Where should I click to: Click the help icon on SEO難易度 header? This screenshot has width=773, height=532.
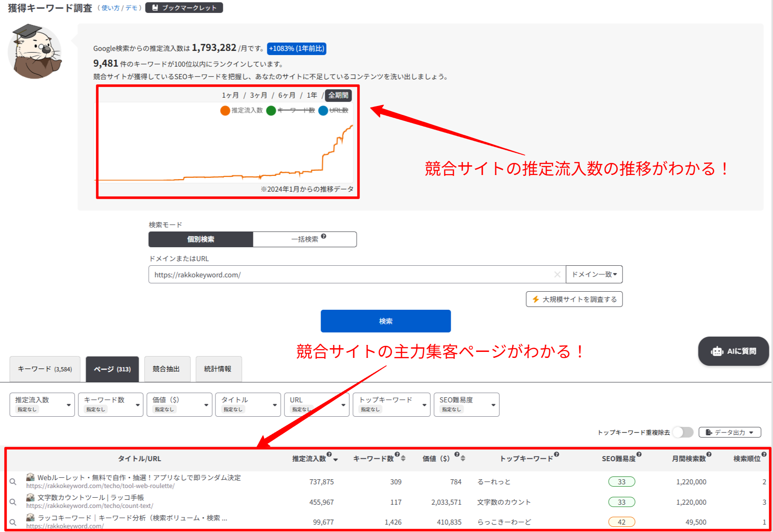coord(639,454)
